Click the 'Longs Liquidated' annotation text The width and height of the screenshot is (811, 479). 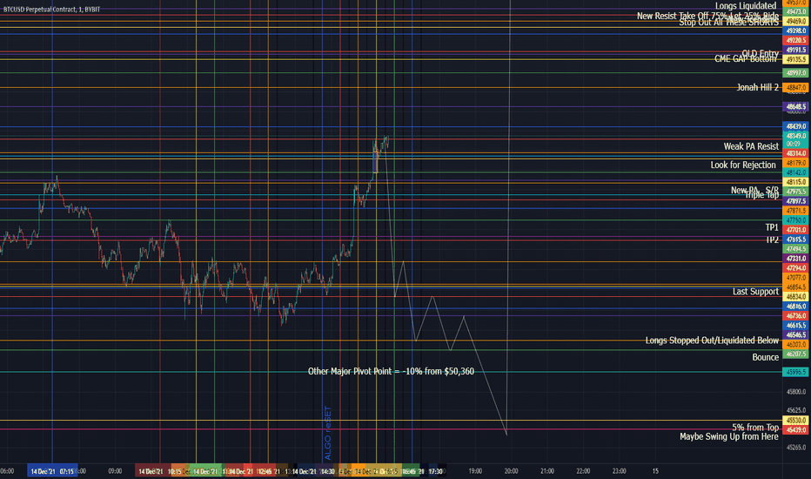pyautogui.click(x=746, y=6)
